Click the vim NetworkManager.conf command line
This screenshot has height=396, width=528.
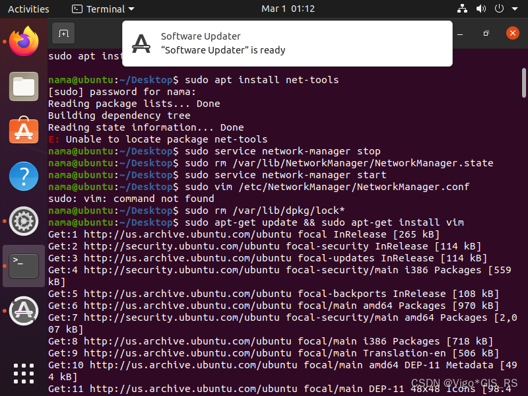coord(327,187)
